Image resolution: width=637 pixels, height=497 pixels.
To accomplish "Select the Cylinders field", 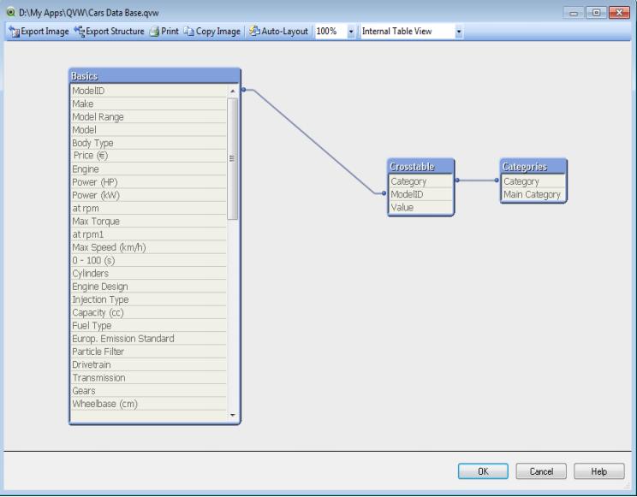I will pos(149,273).
